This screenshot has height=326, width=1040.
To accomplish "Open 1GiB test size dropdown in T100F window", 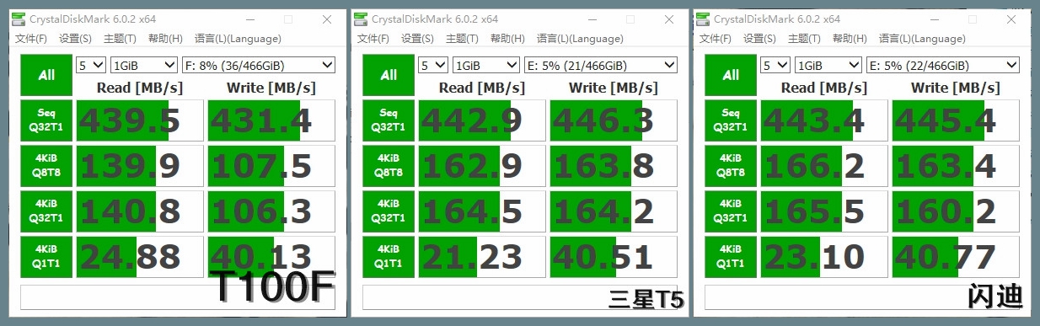I will coord(144,65).
